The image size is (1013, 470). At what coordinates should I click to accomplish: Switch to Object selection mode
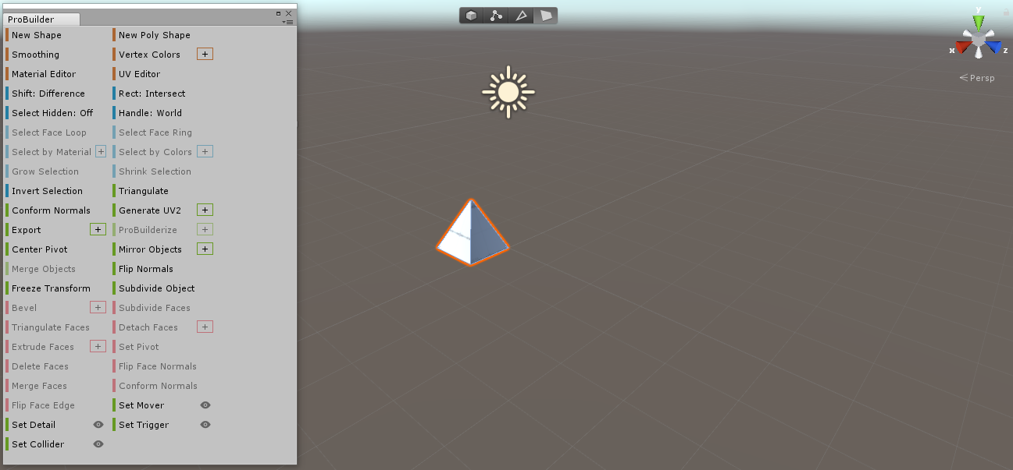(x=470, y=15)
